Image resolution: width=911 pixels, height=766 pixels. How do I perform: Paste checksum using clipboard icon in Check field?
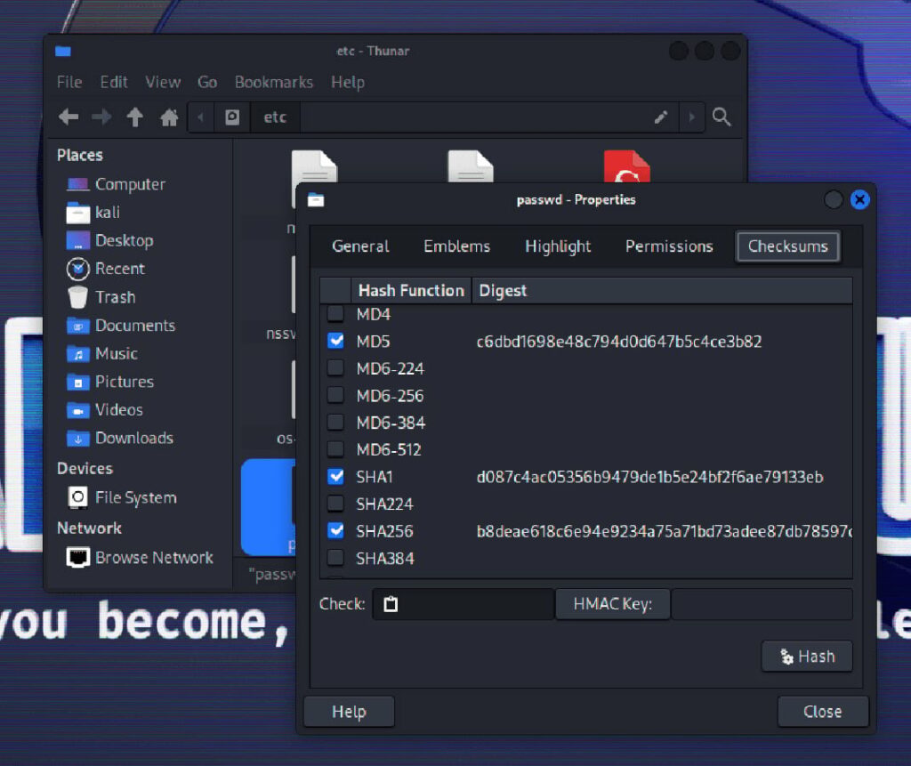(391, 603)
